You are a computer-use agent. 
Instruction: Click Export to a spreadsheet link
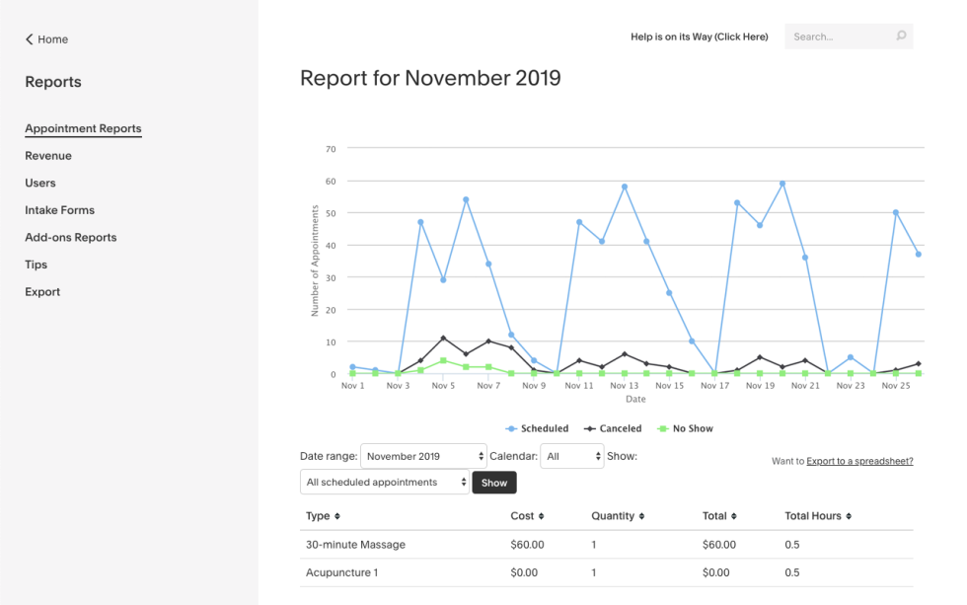(x=857, y=461)
